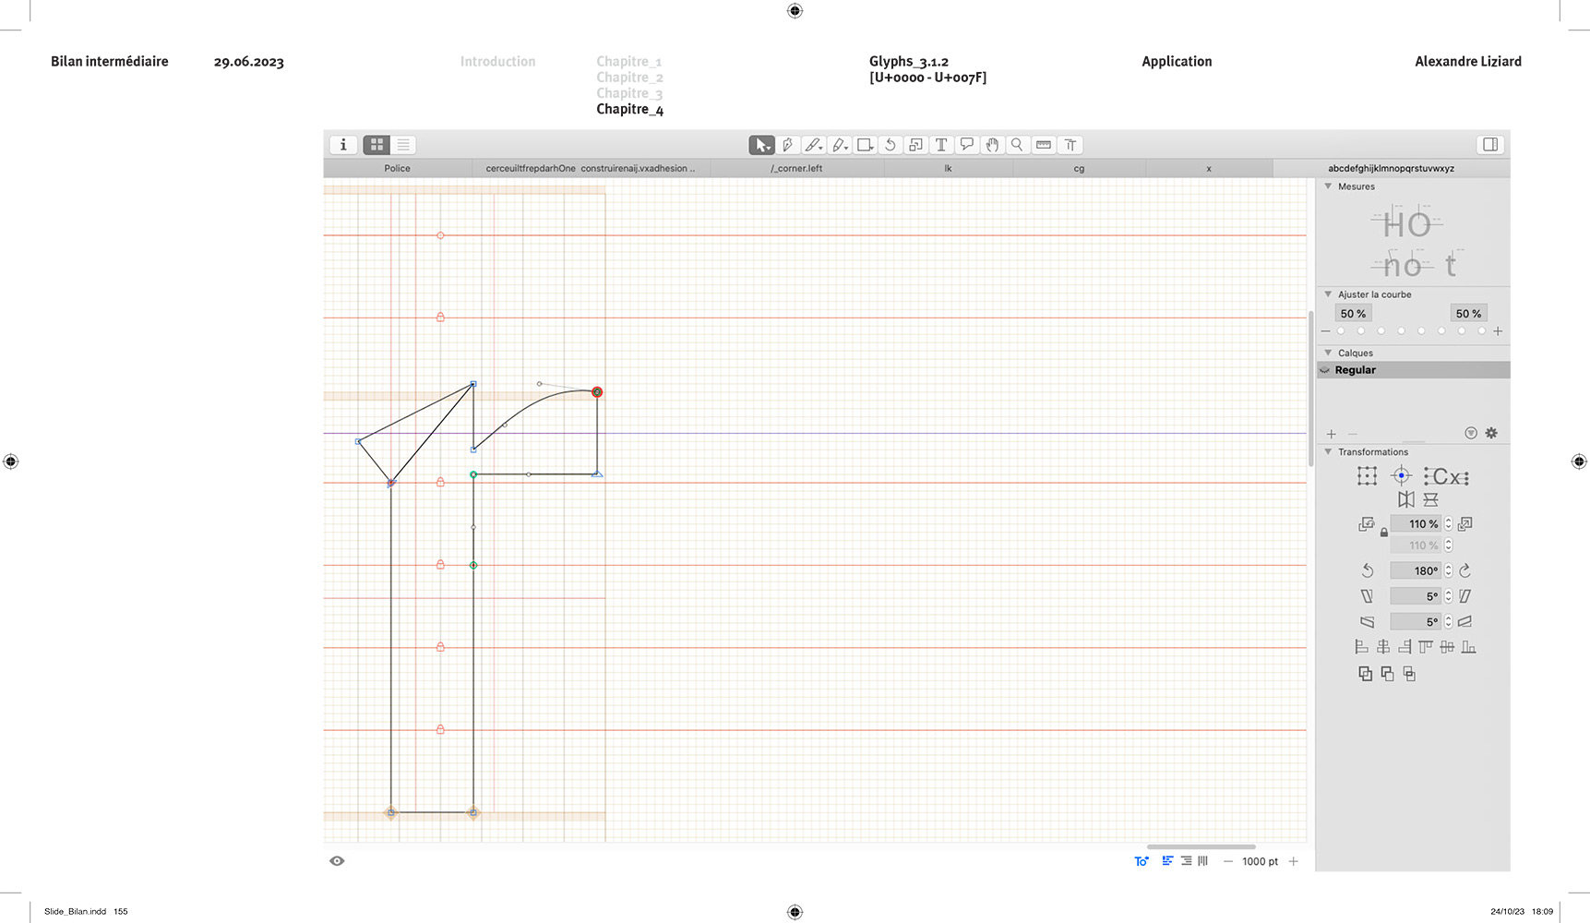The image size is (1590, 923).
Task: Flip the selection horizontally
Action: click(x=1405, y=499)
